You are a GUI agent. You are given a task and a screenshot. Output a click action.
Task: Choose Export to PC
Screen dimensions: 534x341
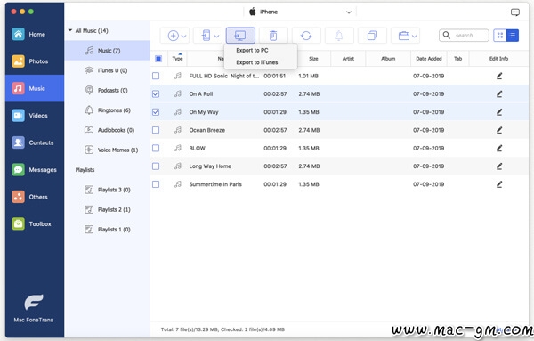[x=252, y=50]
